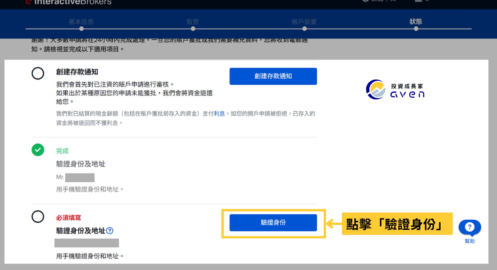Viewport: 497px width, 270px height.
Task: Select the circle beside 創建存款通知 heading
Action: [38, 74]
